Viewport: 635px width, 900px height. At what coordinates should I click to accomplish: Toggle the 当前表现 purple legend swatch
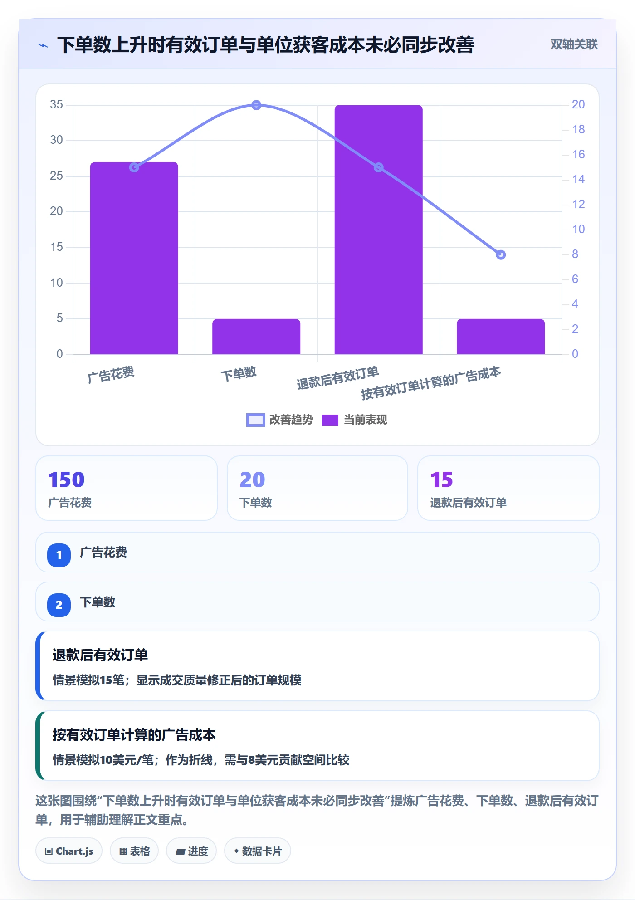[330, 420]
